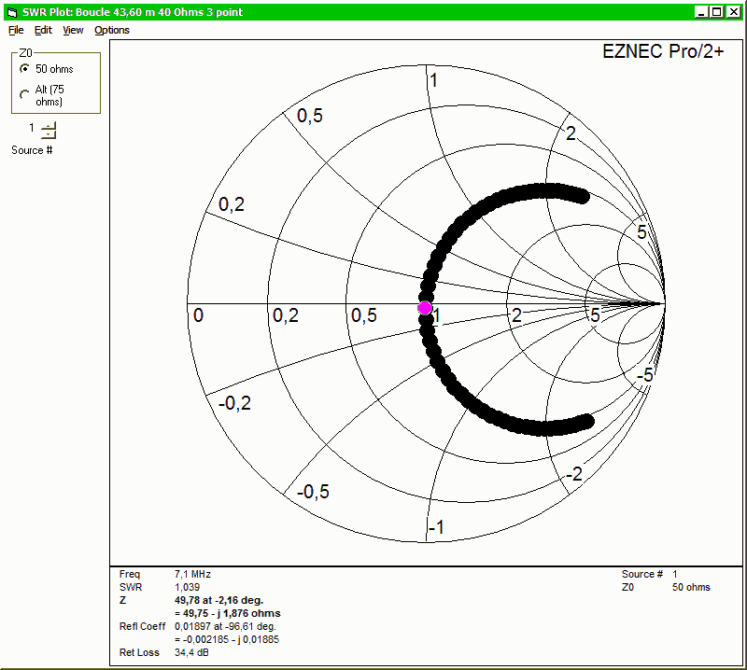Image resolution: width=747 pixels, height=670 pixels.
Task: Click the Refl Coeff label
Action: point(142,626)
